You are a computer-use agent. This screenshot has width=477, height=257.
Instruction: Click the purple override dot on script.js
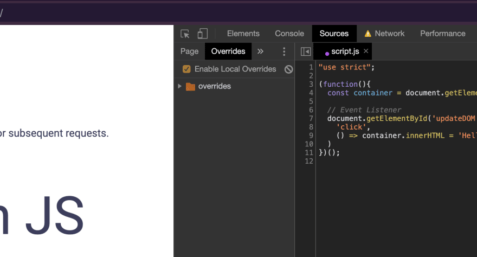[327, 54]
